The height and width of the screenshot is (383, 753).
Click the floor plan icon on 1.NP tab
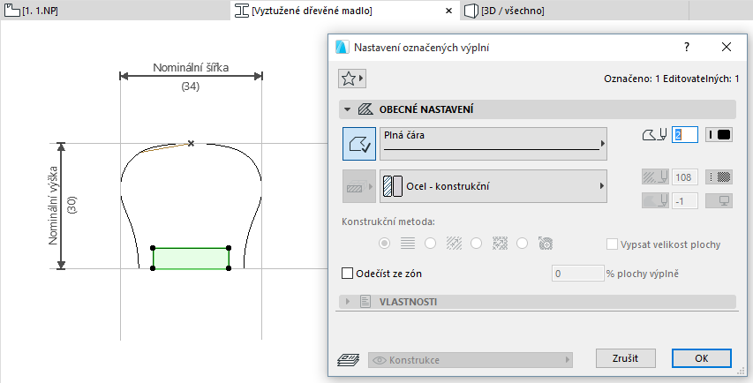point(12,10)
